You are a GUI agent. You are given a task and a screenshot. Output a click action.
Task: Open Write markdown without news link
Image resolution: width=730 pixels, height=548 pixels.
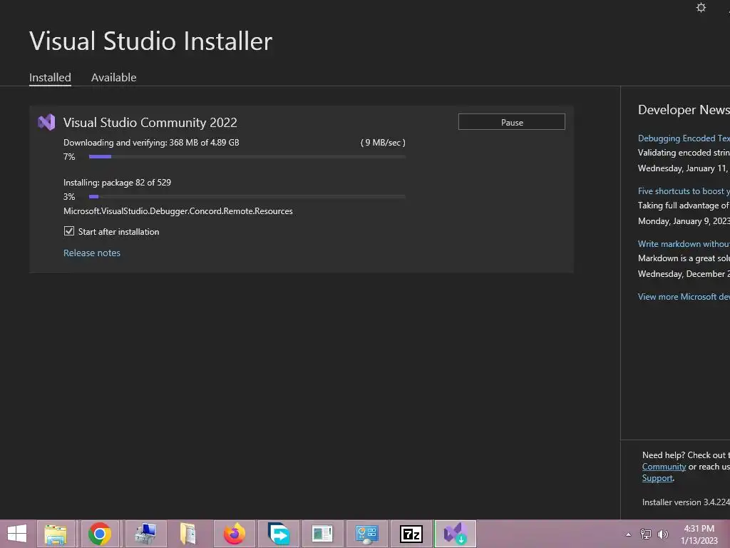[684, 244]
